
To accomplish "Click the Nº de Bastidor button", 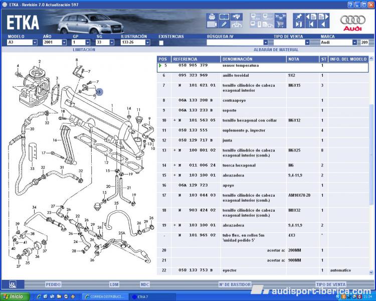I will (x=235, y=284).
